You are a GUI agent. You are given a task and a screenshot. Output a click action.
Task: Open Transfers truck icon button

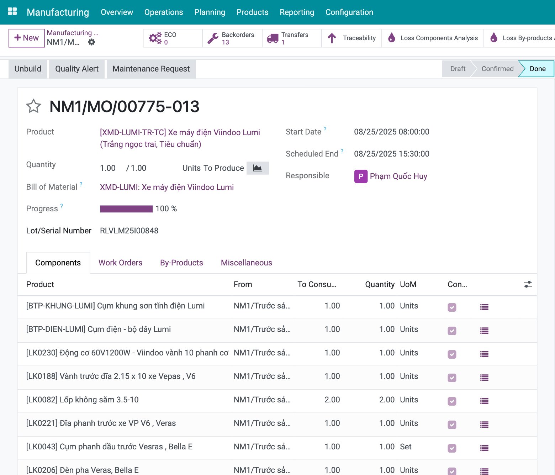292,38
